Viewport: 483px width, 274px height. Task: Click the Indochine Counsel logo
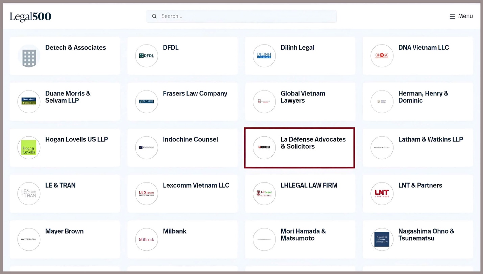[x=146, y=147]
